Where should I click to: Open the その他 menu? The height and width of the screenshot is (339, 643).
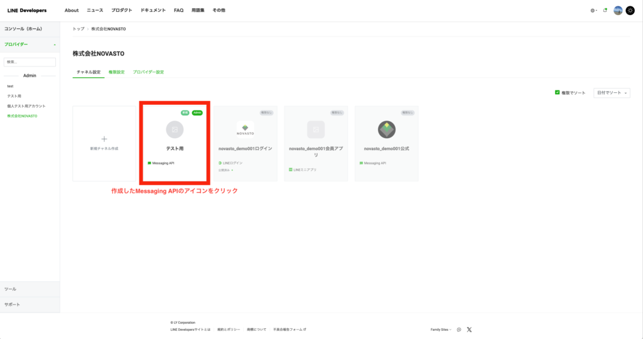pos(219,10)
